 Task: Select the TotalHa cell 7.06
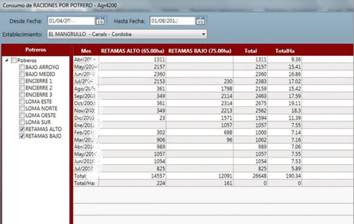[x=285, y=147]
